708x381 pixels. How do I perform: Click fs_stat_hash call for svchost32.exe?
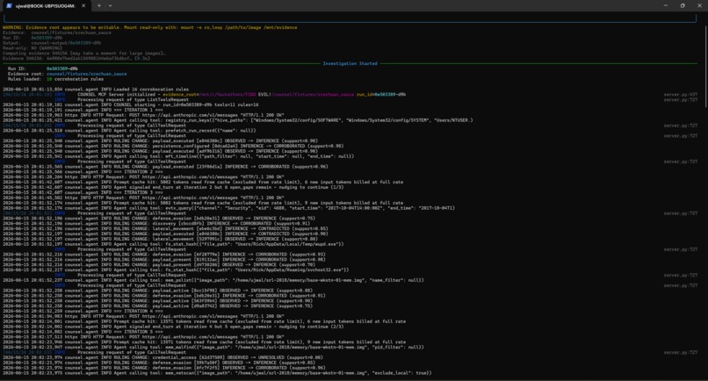[176, 270]
